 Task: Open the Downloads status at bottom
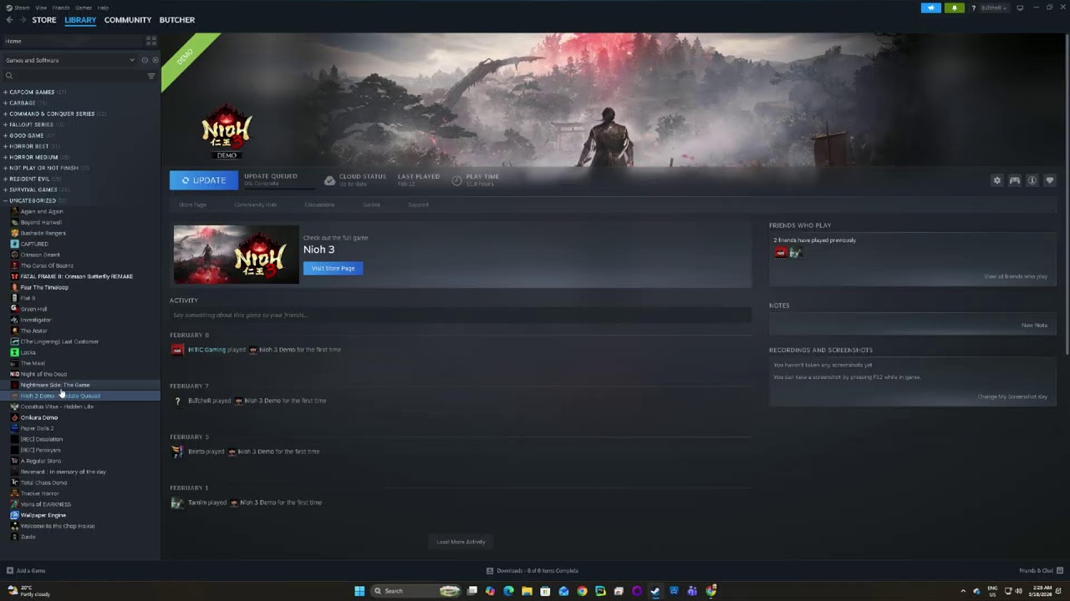coord(532,571)
